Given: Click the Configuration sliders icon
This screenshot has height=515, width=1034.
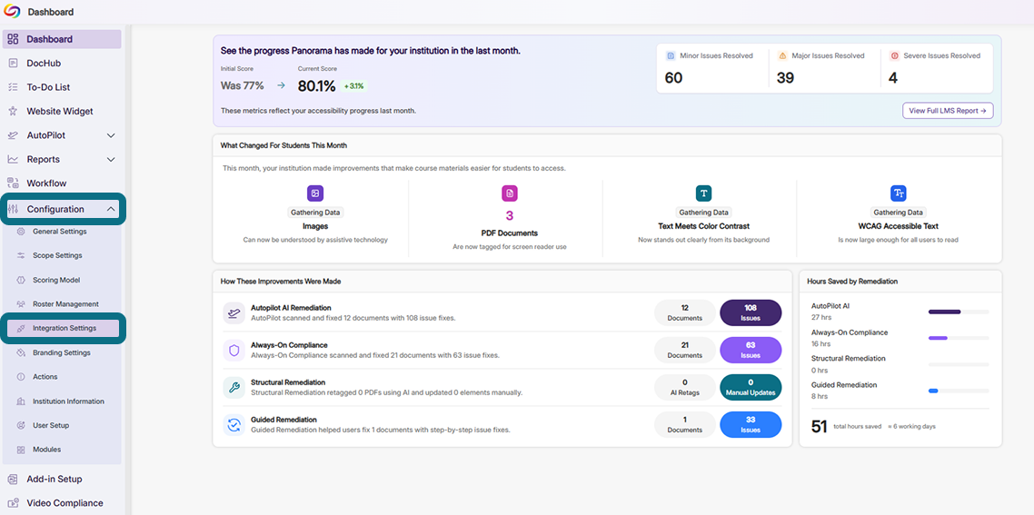Looking at the screenshot, I should 14,209.
